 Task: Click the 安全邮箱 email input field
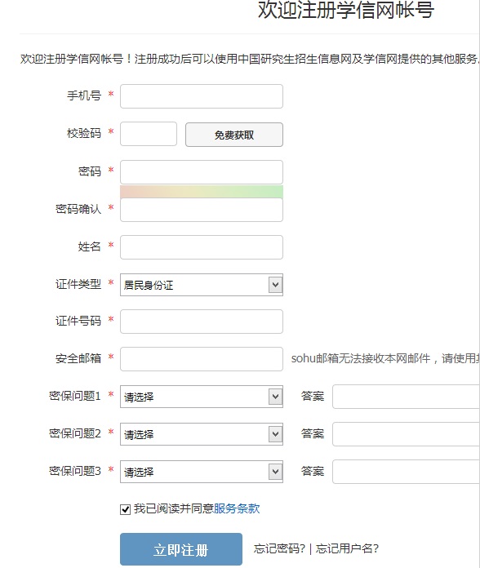tap(202, 359)
